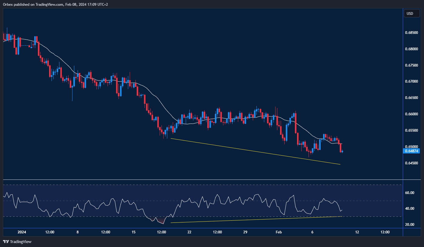Click the 29 date label on time axis
This screenshot has height=247, width=424.
point(245,232)
